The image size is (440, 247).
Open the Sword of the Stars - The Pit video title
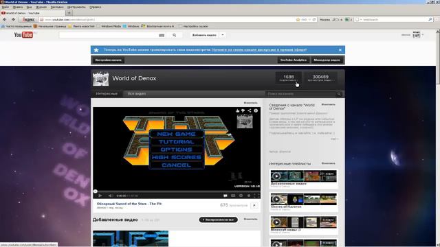pos(129,204)
